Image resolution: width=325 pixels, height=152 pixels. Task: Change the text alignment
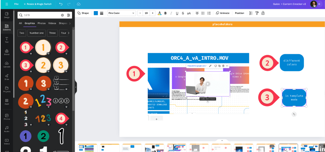pos(197,13)
